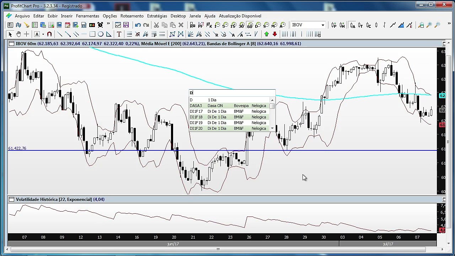
Task: Click the alarm clock alert icon
Action: pos(100,25)
